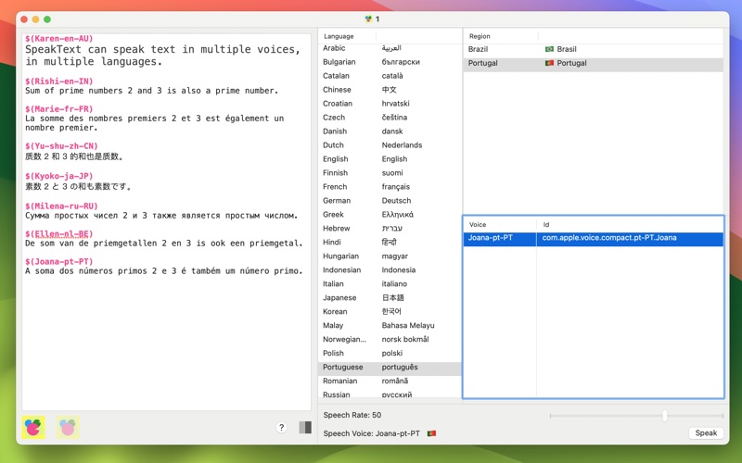Screen dimensions: 742x463
Task: Select Romanian in the language list
Action: click(x=390, y=381)
